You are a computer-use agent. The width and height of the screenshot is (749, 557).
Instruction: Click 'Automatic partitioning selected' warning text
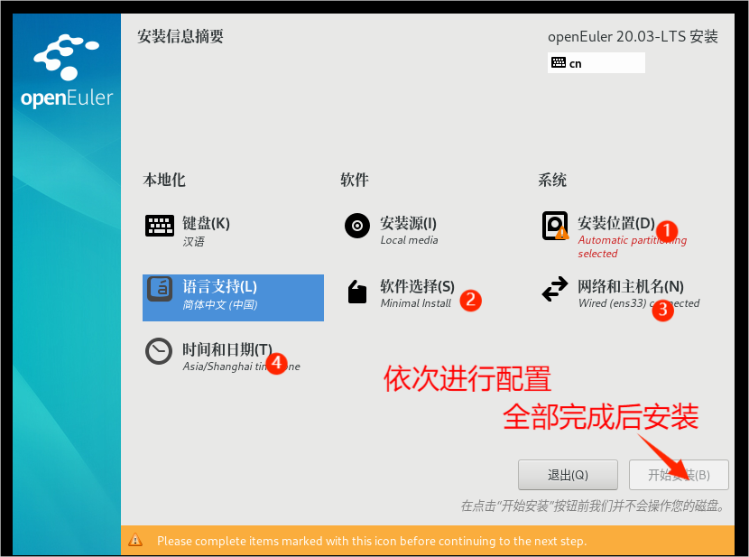(x=632, y=246)
